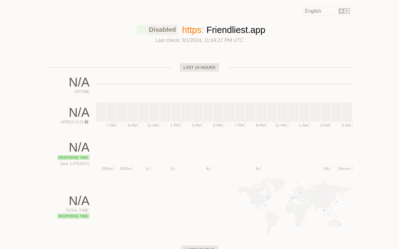Click the Disabled status badge
The image size is (399, 249).
[162, 30]
